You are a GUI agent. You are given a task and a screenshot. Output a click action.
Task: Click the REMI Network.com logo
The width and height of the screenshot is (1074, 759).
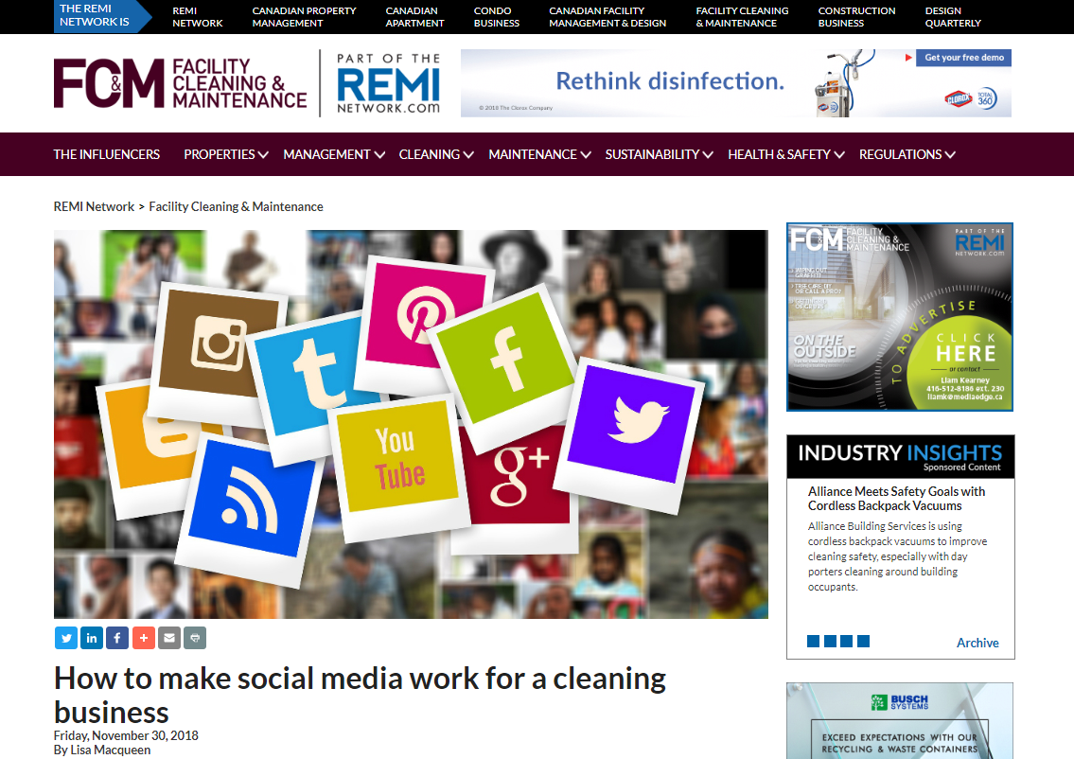[x=388, y=83]
